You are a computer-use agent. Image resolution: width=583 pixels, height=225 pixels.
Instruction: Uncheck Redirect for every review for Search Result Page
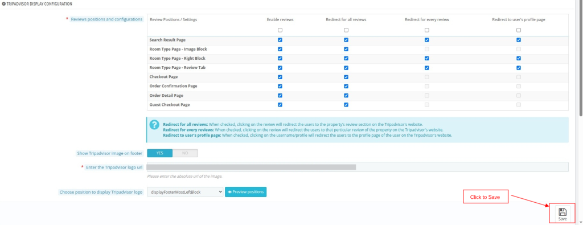427,40
